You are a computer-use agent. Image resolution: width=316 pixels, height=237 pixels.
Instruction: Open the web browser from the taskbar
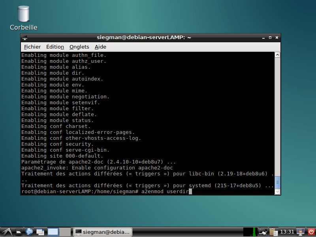point(29,231)
